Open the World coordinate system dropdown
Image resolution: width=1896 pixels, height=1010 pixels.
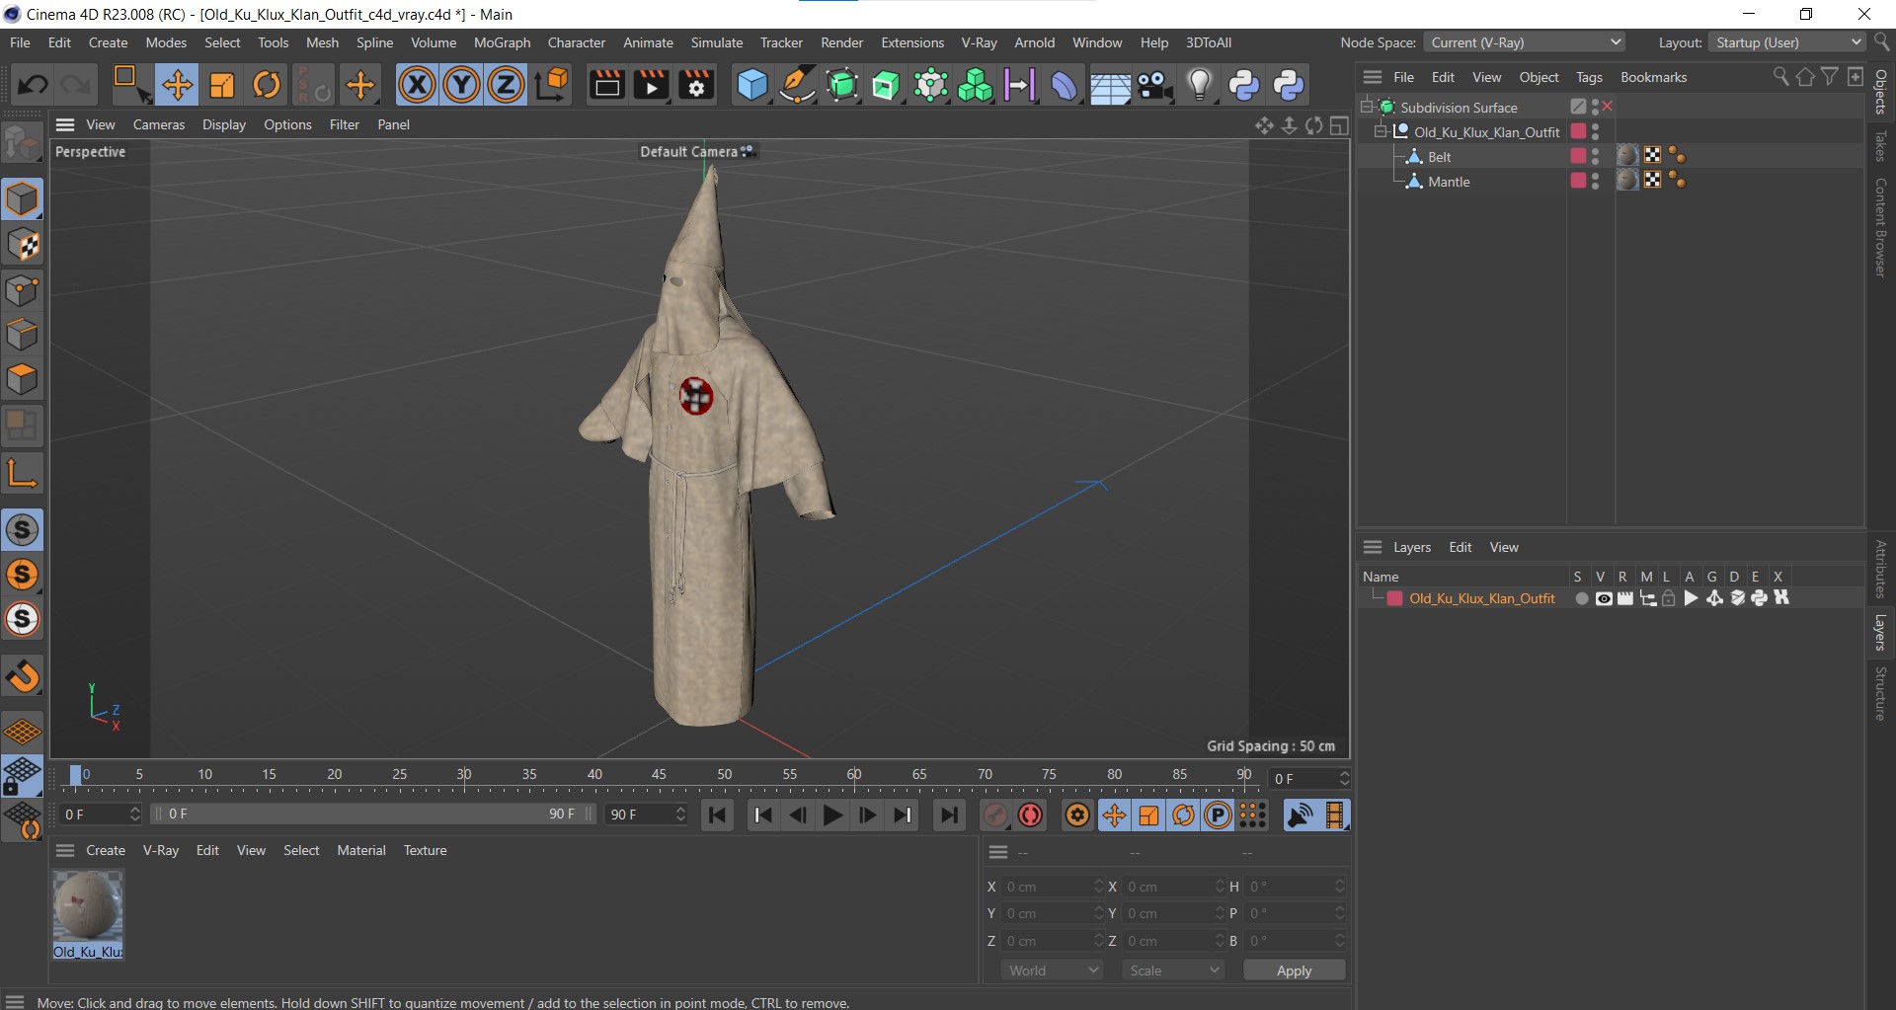[1053, 971]
